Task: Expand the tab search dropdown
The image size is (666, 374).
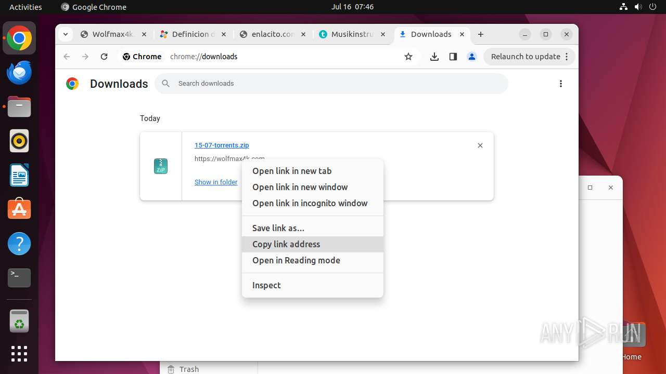Action: (65, 34)
